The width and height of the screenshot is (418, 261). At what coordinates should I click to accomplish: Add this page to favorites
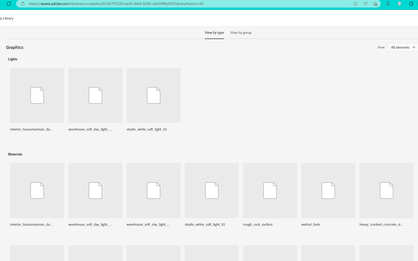tap(375, 4)
